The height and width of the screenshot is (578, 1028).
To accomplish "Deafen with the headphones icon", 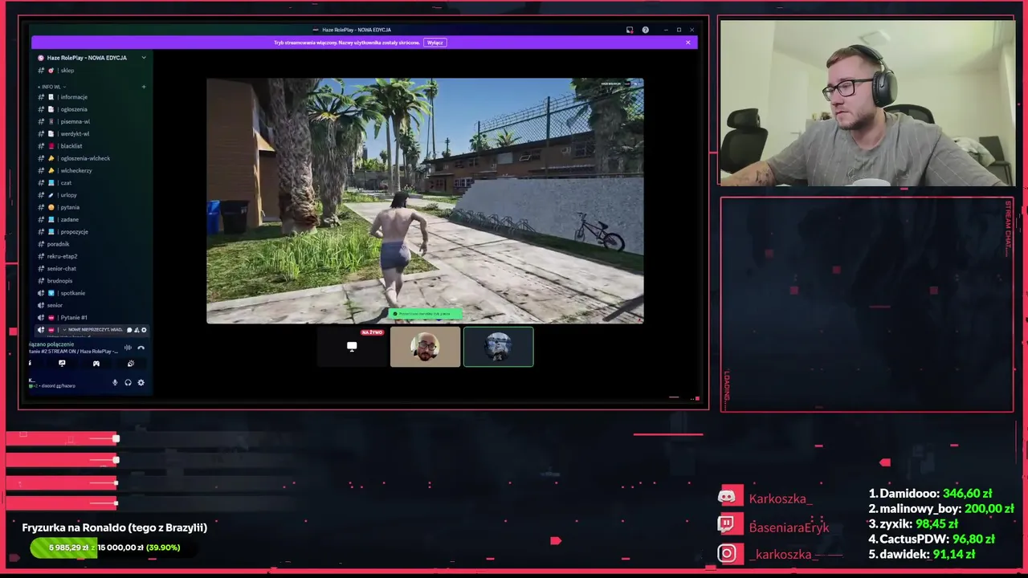I will tap(128, 383).
